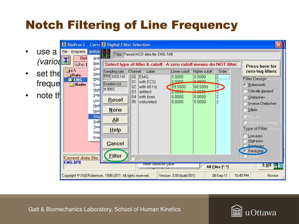Image resolution: width=299 pixels, height=224 pixels.
Task: Open Help in the filter dialog
Action: (115, 130)
